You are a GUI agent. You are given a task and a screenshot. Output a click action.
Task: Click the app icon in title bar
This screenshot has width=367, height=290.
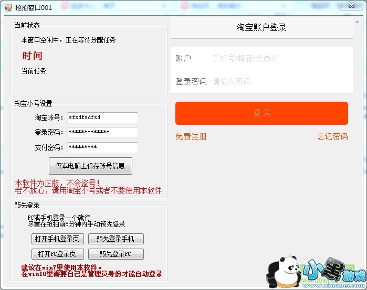(8, 8)
